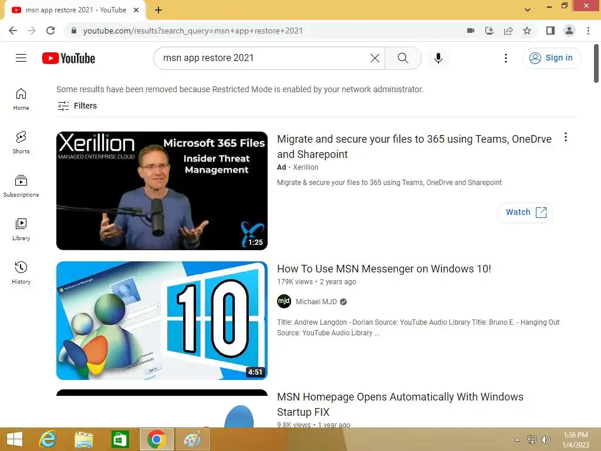Click the YouTube logo

coord(69,58)
